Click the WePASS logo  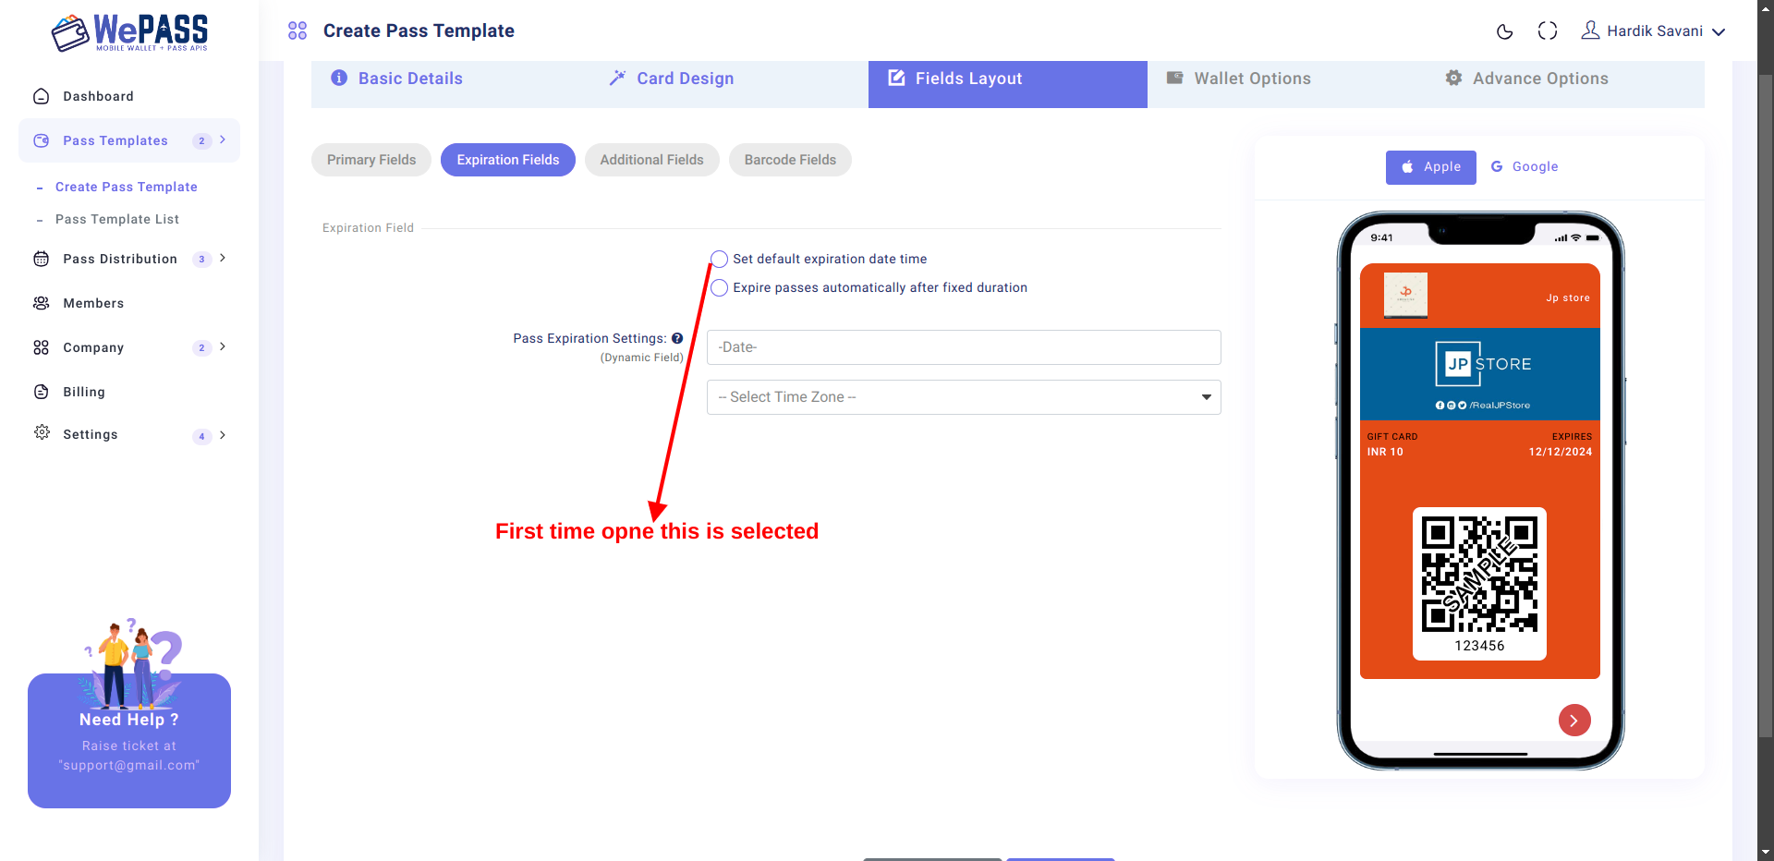coord(130,32)
